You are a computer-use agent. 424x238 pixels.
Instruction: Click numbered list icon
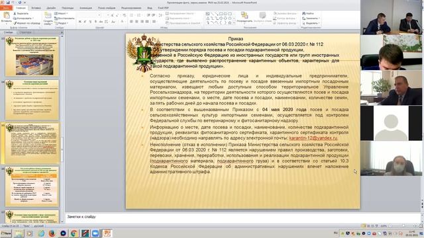pos(139,15)
